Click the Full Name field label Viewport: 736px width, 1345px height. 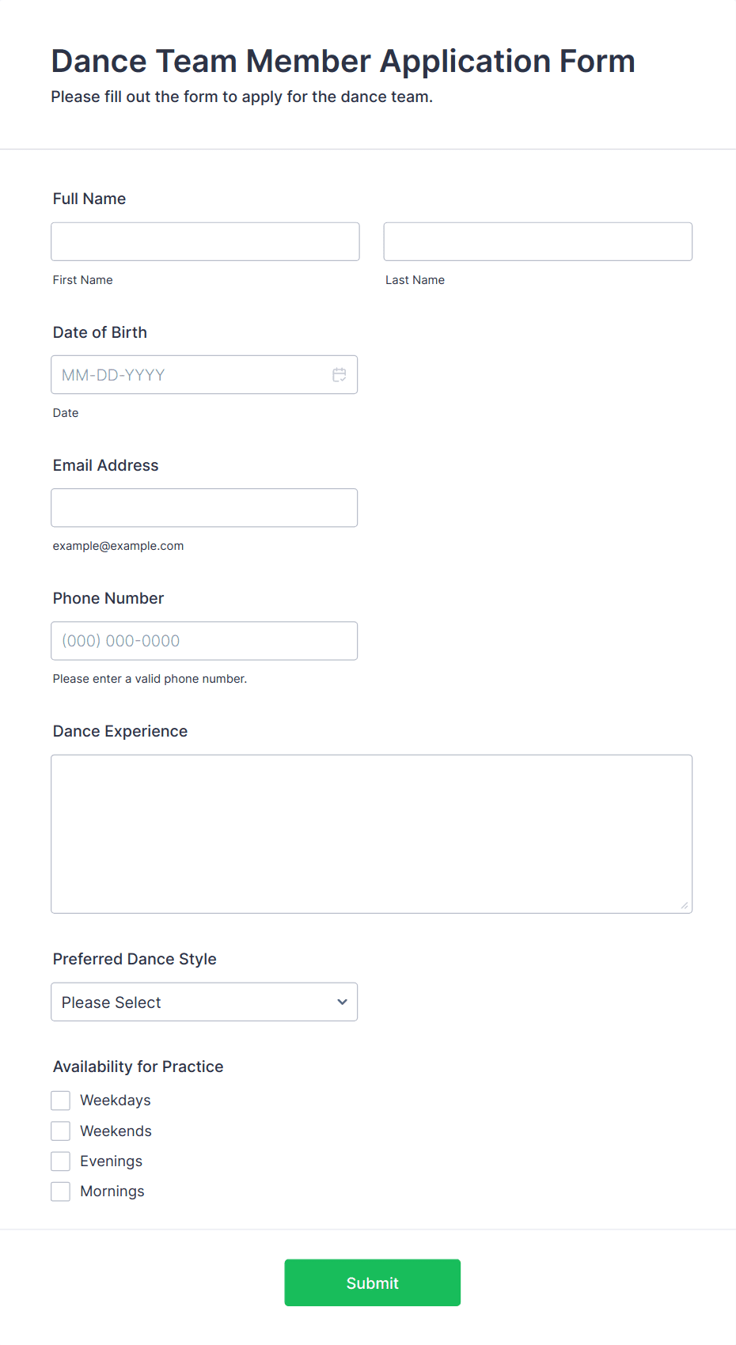(89, 199)
